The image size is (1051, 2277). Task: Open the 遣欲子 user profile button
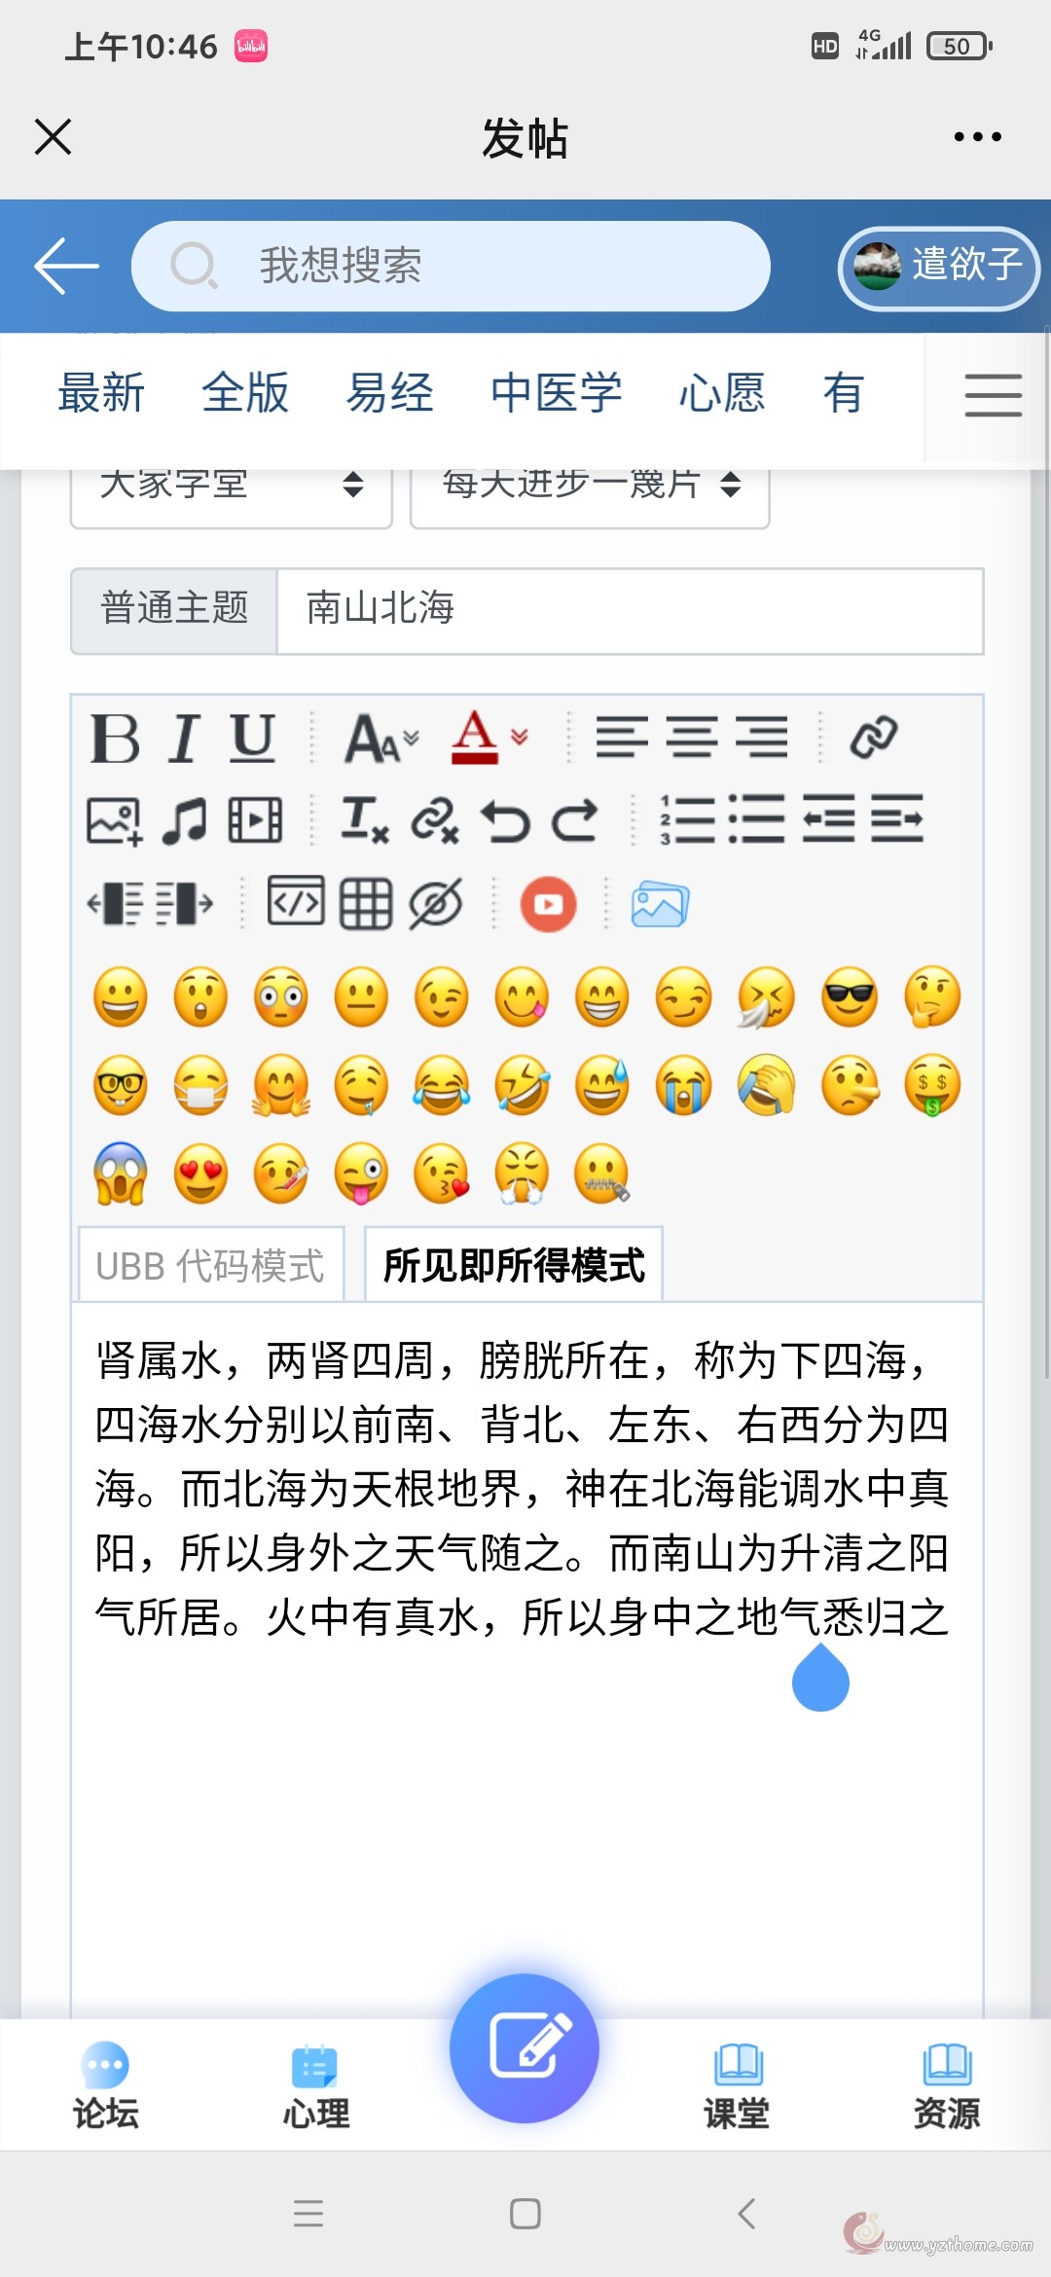click(x=938, y=268)
